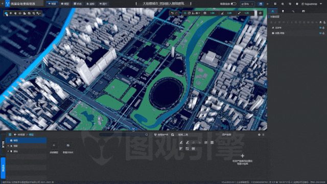
Task: Click the save icon in top bar
Action: pos(261,4)
